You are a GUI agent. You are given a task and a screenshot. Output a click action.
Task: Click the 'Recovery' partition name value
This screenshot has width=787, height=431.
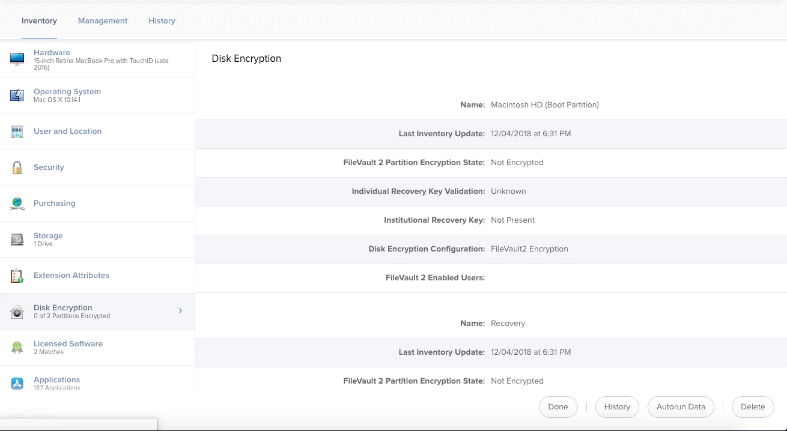(x=508, y=323)
